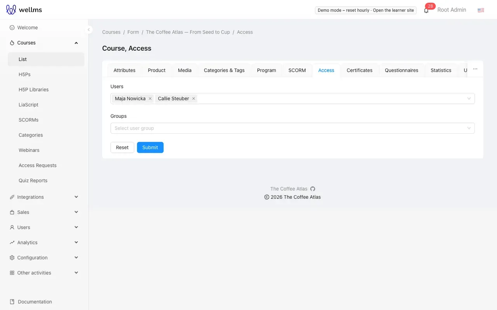Click the Users person icon
This screenshot has width=497, height=310.
(12, 227)
